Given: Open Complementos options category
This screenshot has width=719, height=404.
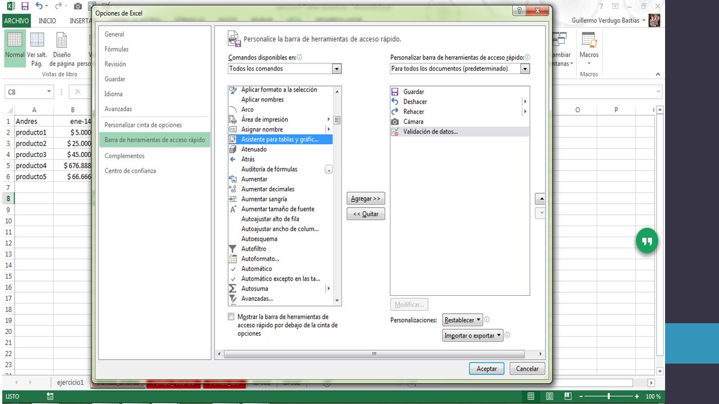Looking at the screenshot, I should pos(154,156).
